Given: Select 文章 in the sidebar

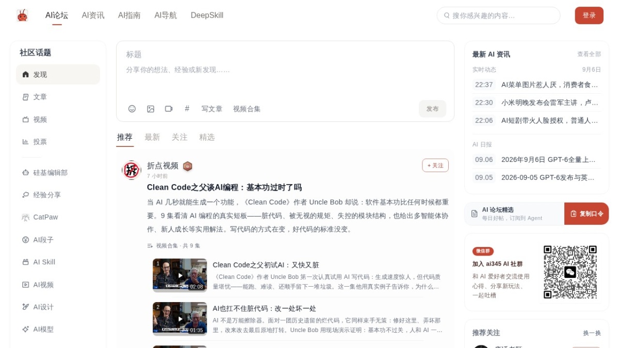Looking at the screenshot, I should [x=58, y=97].
